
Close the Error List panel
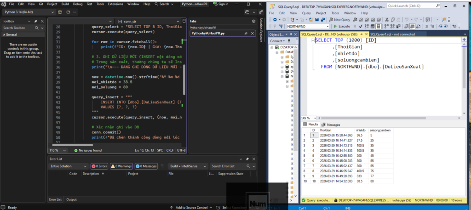253,159
